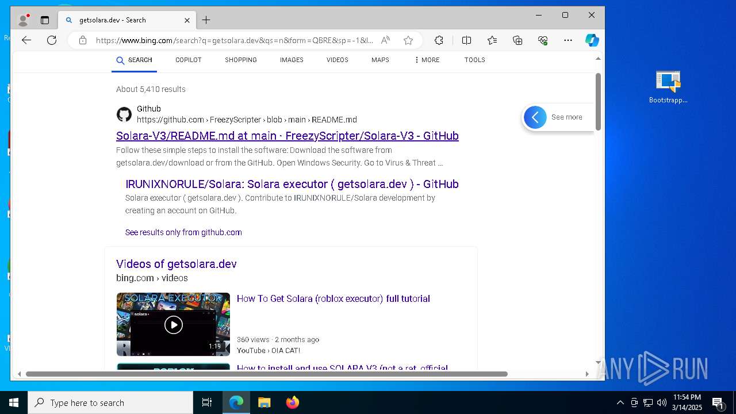Open the Edge profile icon
The width and height of the screenshot is (736, 414).
[24, 20]
